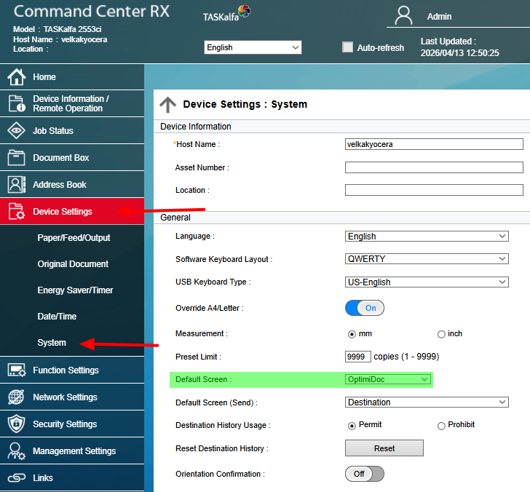
Task: Open Paper/Feed/Output submenu item
Action: (x=74, y=238)
